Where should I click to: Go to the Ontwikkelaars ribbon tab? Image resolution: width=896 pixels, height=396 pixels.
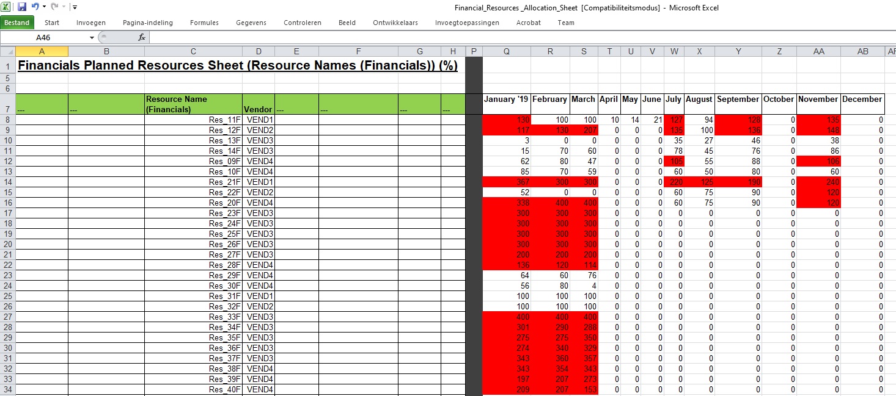395,23
